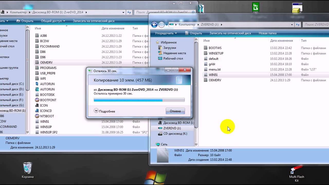Go back in the ZVERDVD window

[x=154, y=25]
